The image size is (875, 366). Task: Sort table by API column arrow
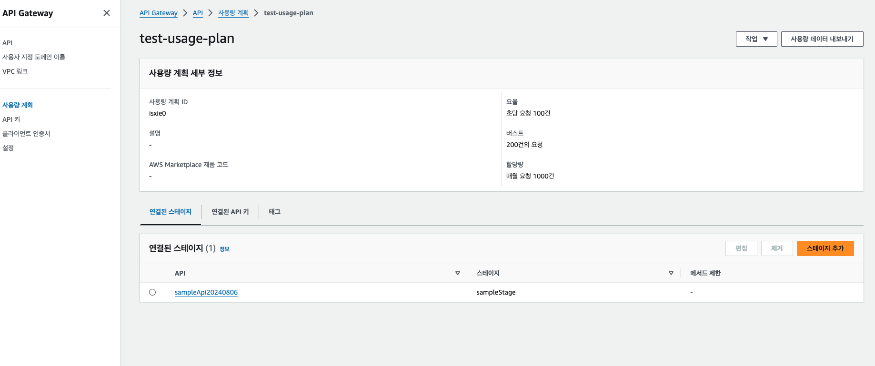coord(458,273)
